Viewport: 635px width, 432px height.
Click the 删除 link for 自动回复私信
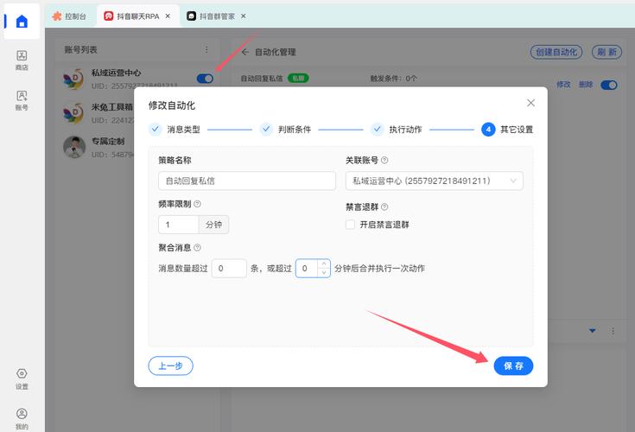click(x=586, y=85)
